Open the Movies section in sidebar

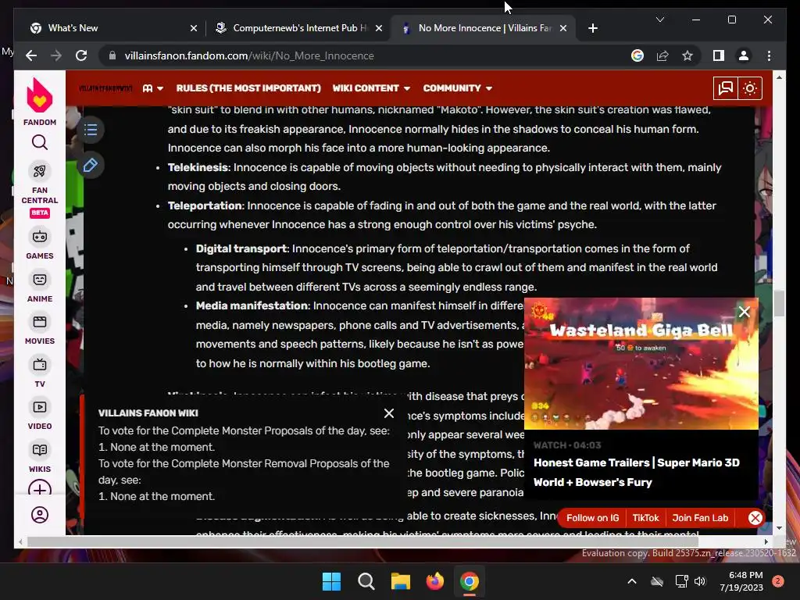(39, 330)
